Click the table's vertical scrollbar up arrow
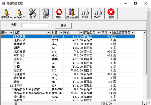151x105 pixels. [144, 33]
